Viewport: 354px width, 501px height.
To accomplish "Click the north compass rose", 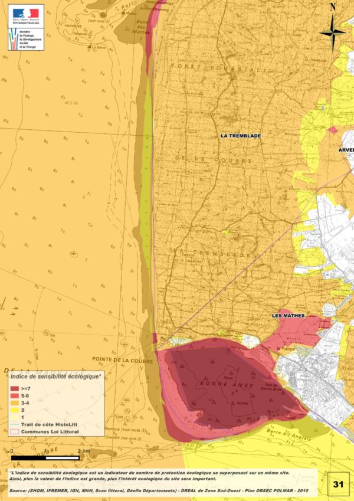I will (x=333, y=32).
